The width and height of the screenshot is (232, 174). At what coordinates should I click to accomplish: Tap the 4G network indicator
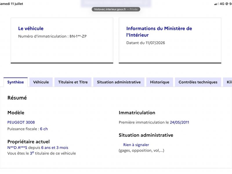tap(222, 4)
